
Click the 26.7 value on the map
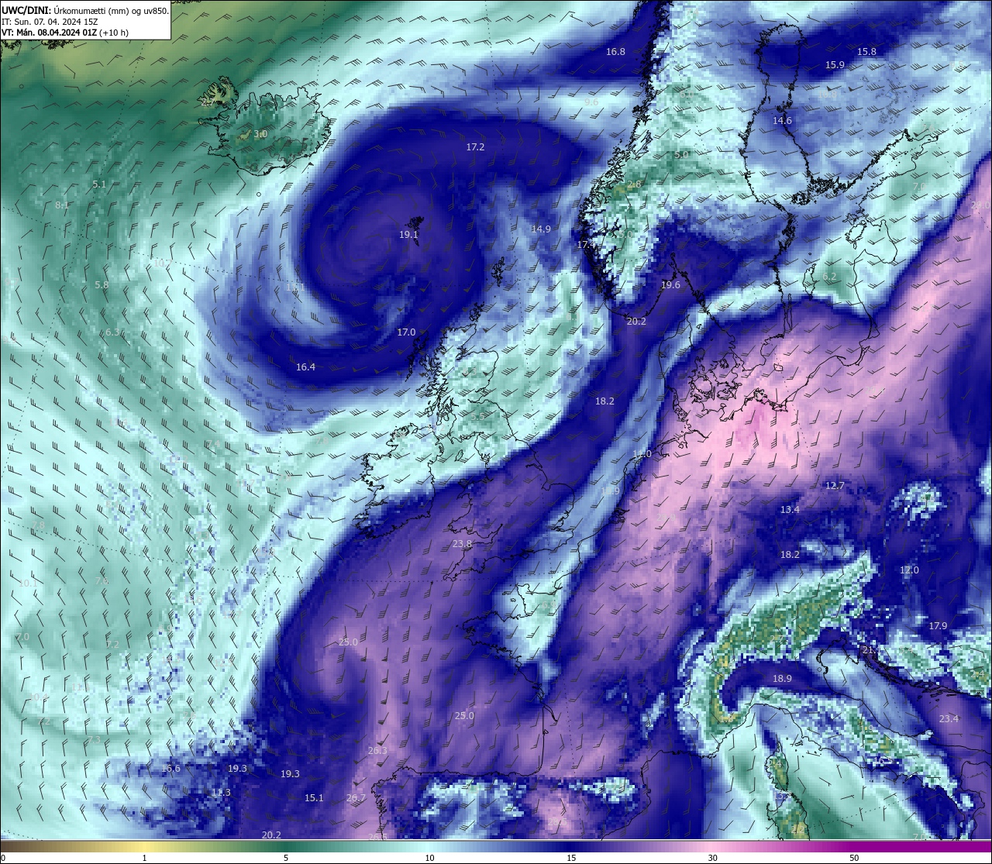(356, 797)
